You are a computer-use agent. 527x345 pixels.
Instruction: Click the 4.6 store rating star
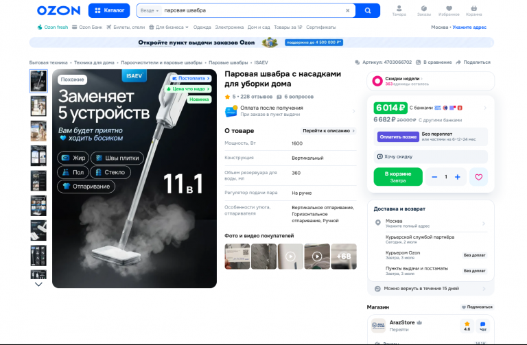467,326
